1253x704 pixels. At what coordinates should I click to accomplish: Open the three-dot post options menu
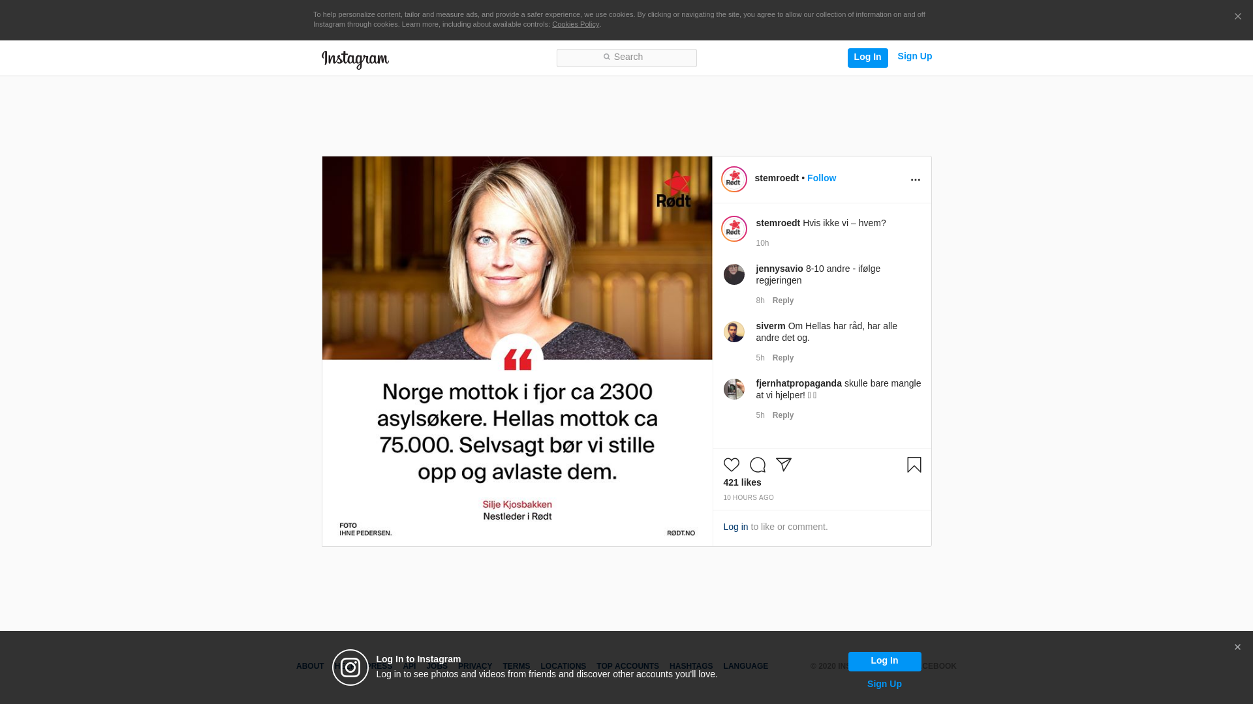tap(915, 180)
